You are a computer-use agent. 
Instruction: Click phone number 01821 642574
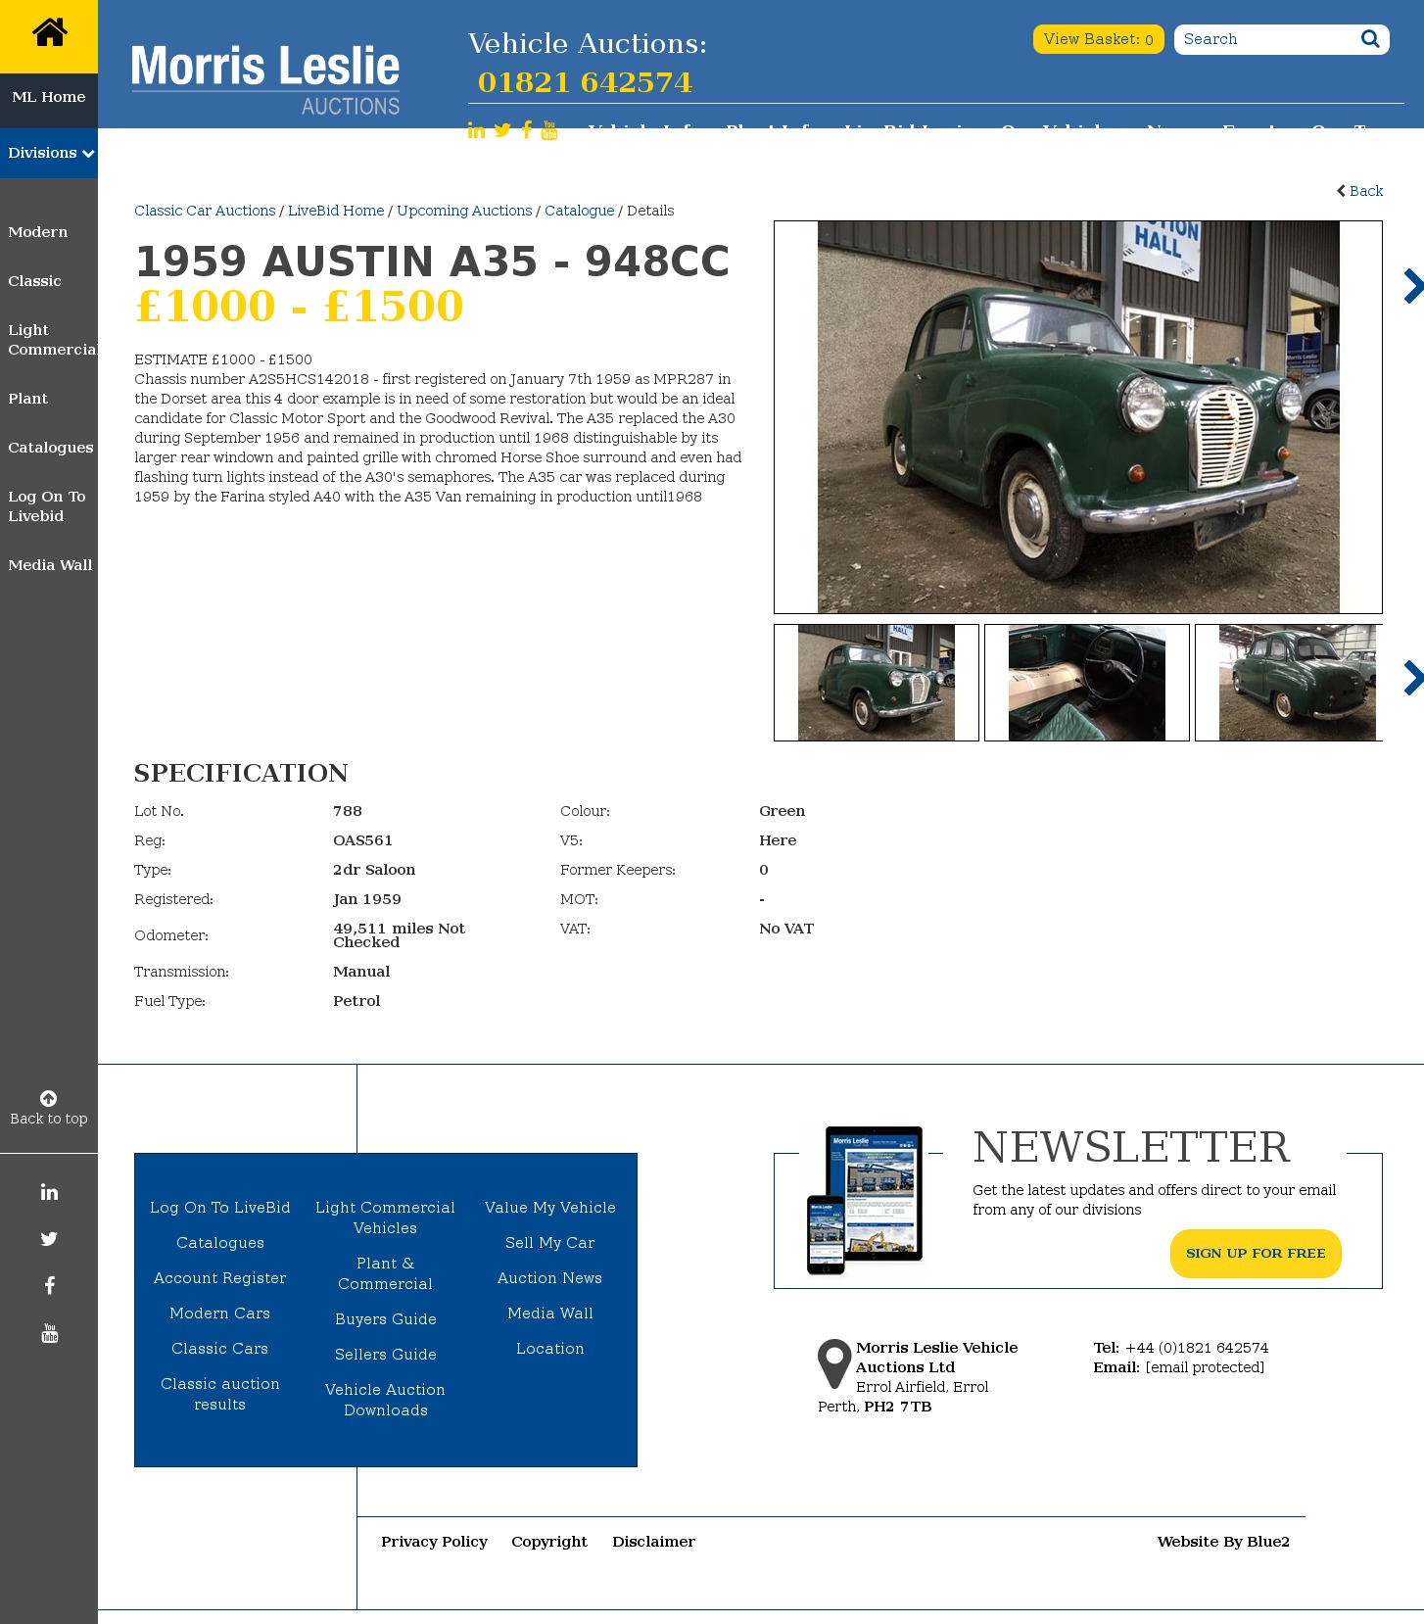pos(585,82)
